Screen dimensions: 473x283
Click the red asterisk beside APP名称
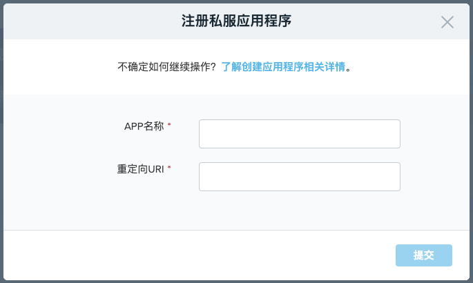click(x=169, y=126)
